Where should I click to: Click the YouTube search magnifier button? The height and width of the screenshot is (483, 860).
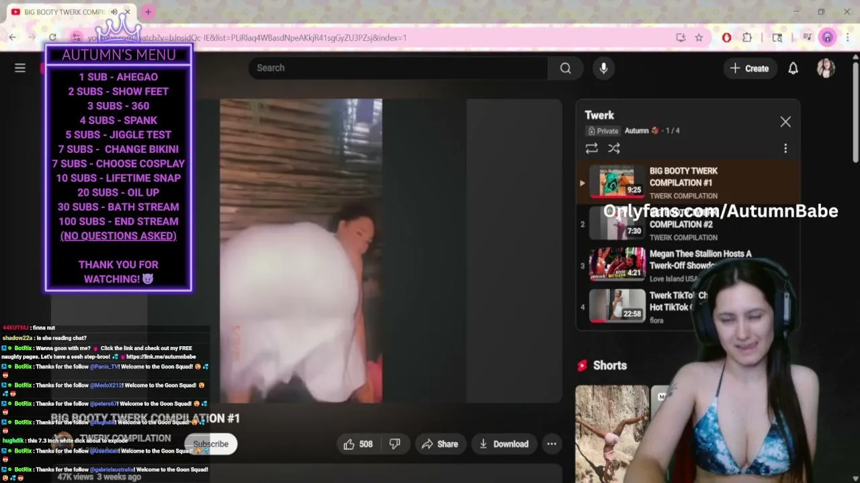tap(566, 68)
